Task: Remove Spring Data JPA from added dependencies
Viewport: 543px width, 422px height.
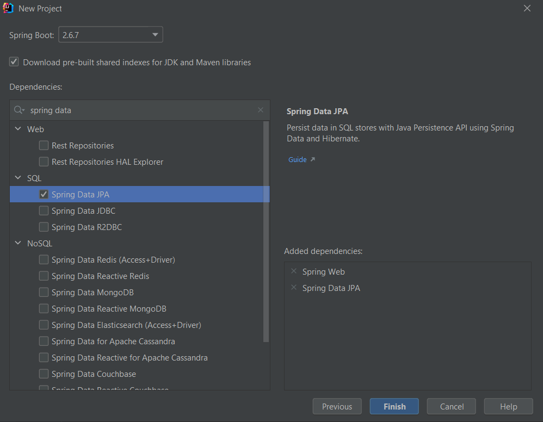Action: (293, 287)
